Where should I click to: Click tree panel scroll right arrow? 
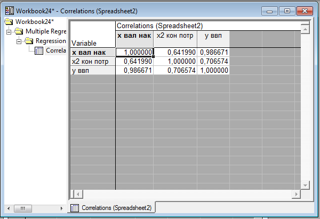62,208
